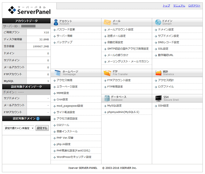This screenshot has width=205, height=174.
Task: Open FTP制限設定
Action: tap(115, 87)
